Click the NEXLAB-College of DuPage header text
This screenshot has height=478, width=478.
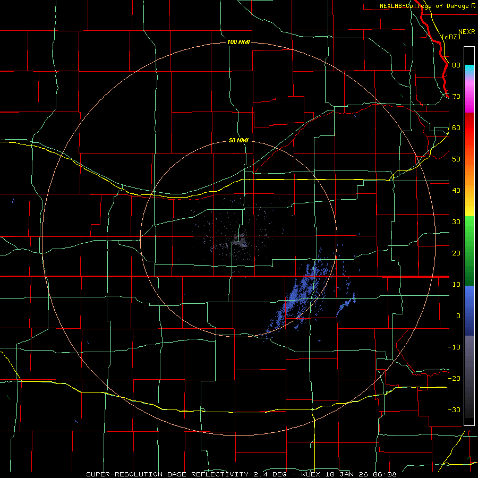pos(424,6)
